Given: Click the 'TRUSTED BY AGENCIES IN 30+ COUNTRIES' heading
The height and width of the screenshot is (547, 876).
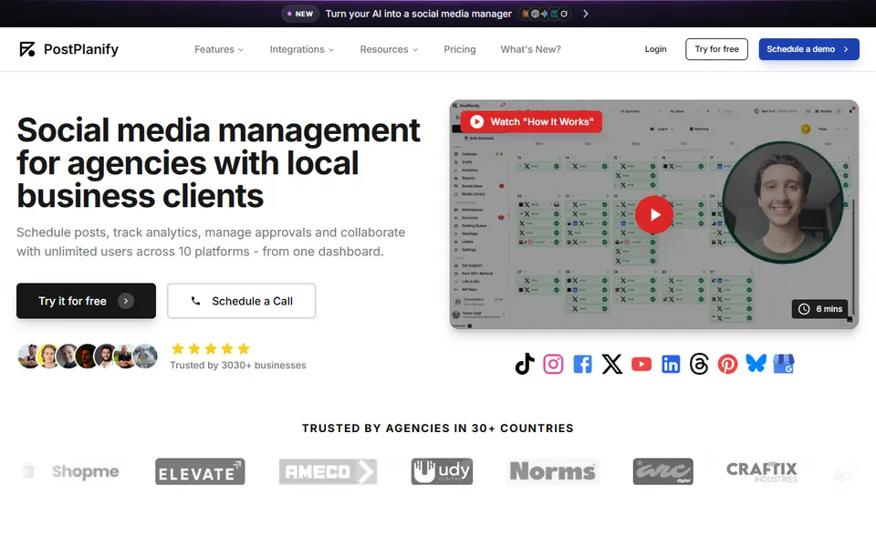Looking at the screenshot, I should click(438, 428).
